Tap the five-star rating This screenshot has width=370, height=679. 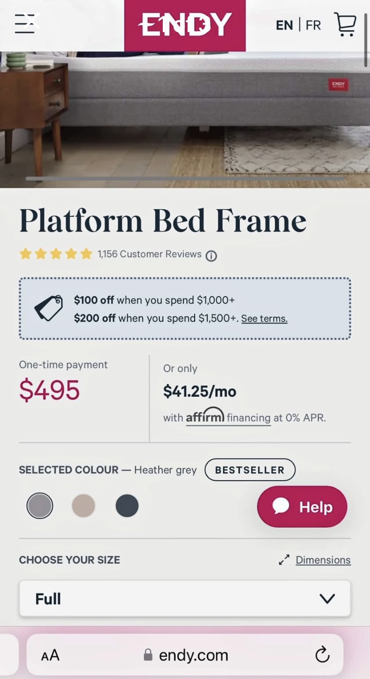click(56, 254)
